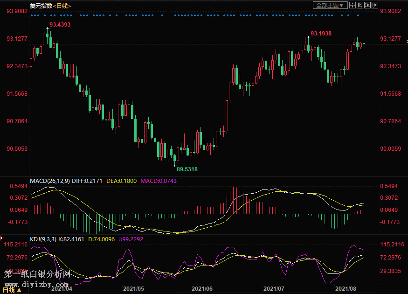This screenshot has height=294, width=408.
Task: Click the 2021/04 date on time axis
Action: [62, 289]
